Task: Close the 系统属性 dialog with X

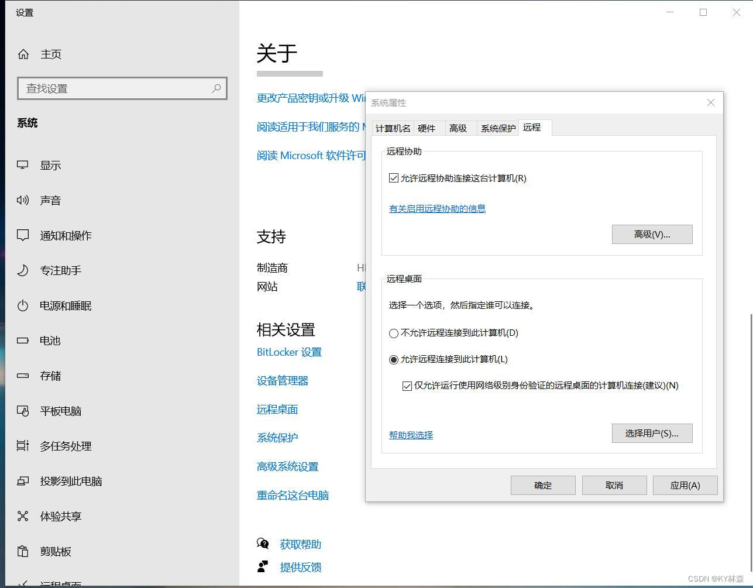Action: 711,102
